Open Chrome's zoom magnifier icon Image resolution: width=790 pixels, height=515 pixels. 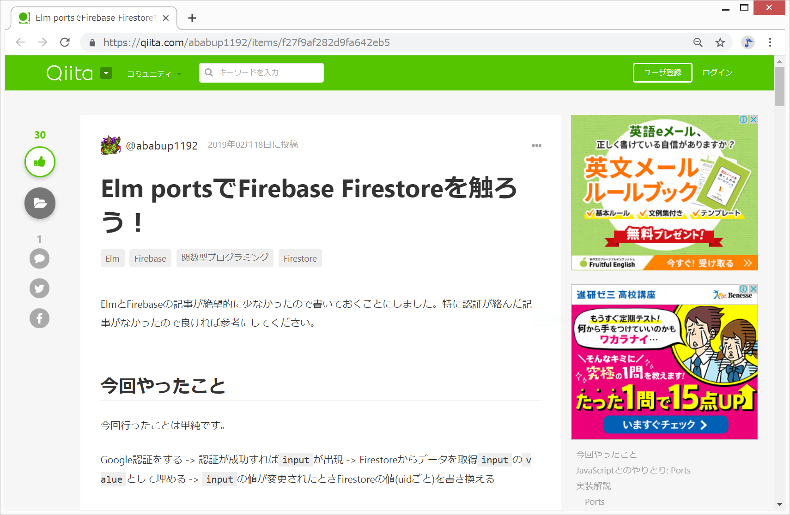698,42
